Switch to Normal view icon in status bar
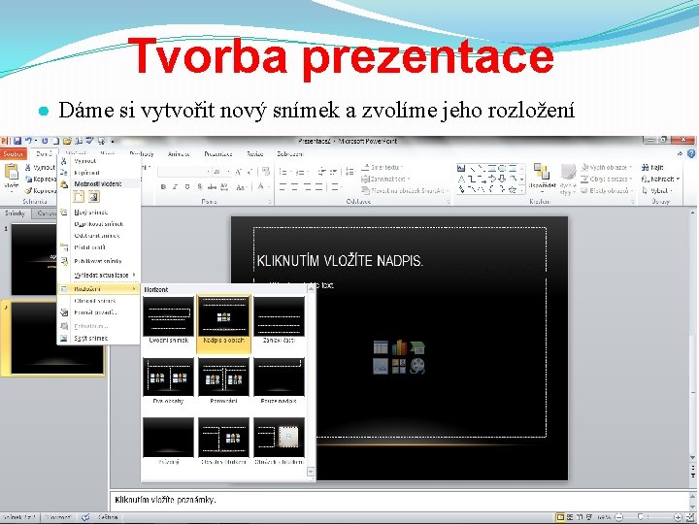 click(x=559, y=517)
